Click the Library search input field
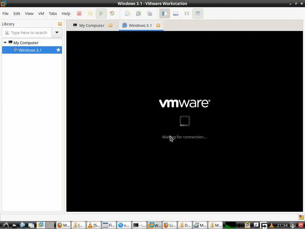The image size is (305, 229). [x=27, y=33]
